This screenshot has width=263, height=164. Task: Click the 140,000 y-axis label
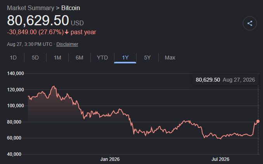(16, 73)
